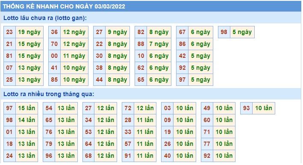
Task: Click the '6 ngày' value beside 86
Action: (200, 44)
